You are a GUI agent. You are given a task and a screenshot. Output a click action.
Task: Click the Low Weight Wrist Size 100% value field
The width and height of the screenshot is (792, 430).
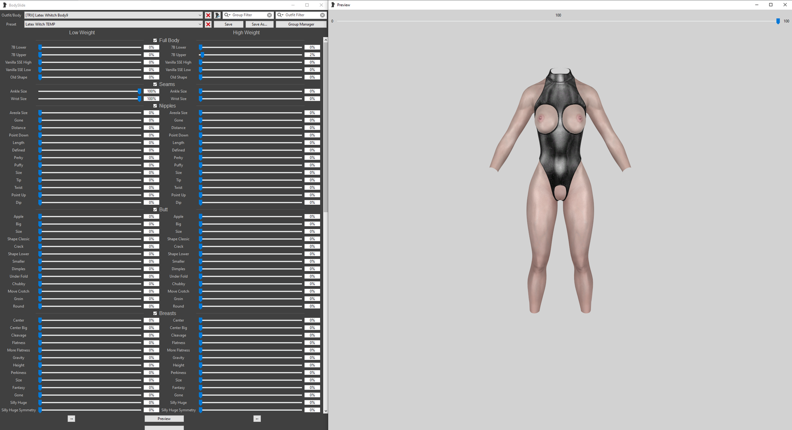click(151, 99)
